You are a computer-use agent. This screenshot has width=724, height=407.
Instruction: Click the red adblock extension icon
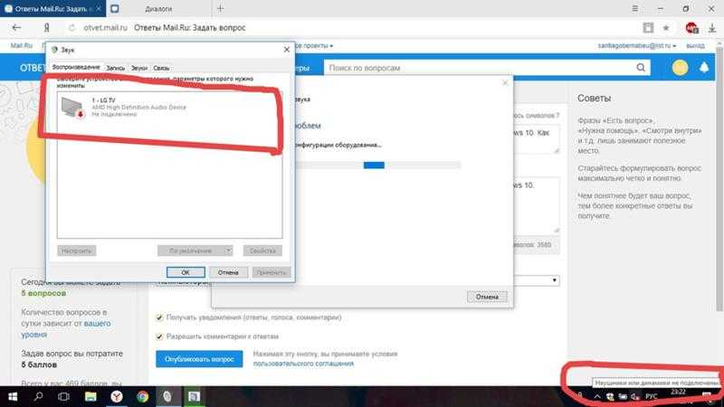coord(691,28)
